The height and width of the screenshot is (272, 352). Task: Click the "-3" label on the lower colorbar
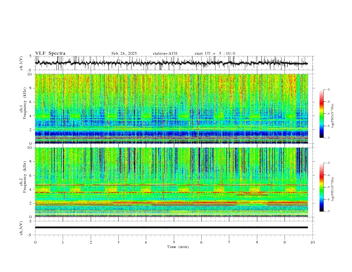(x=328, y=163)
